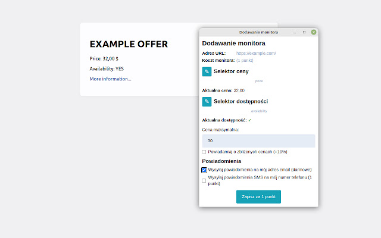Click the Powiadomienia section heading
381x238 pixels.
click(221, 161)
